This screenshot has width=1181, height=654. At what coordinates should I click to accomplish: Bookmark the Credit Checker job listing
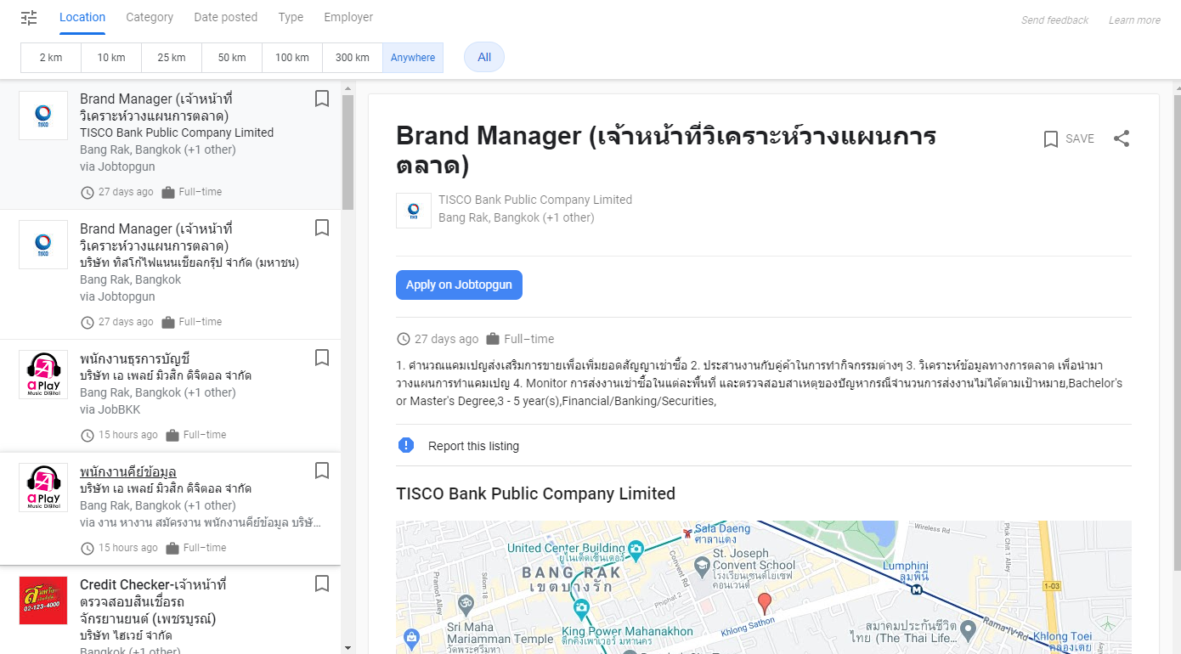click(x=322, y=584)
